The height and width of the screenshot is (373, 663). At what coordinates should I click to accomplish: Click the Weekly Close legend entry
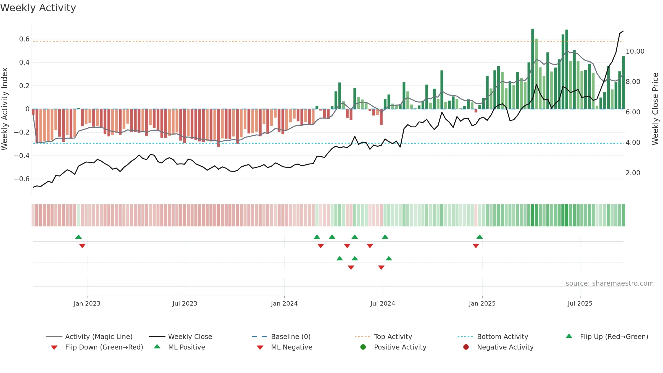click(180, 337)
